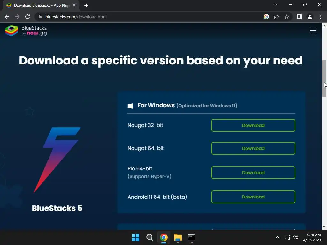Click the Windows logo beside For Windows
327x245 pixels.
[x=130, y=106]
